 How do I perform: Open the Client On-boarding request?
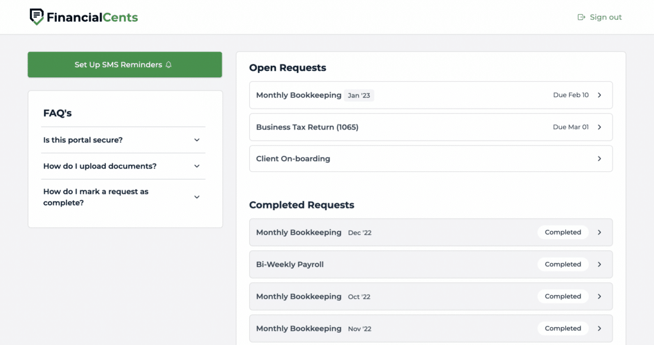(431, 158)
